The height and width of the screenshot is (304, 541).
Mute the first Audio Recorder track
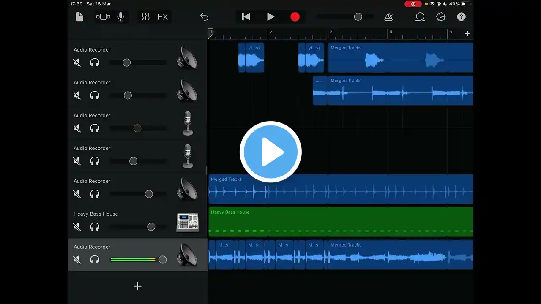[77, 62]
